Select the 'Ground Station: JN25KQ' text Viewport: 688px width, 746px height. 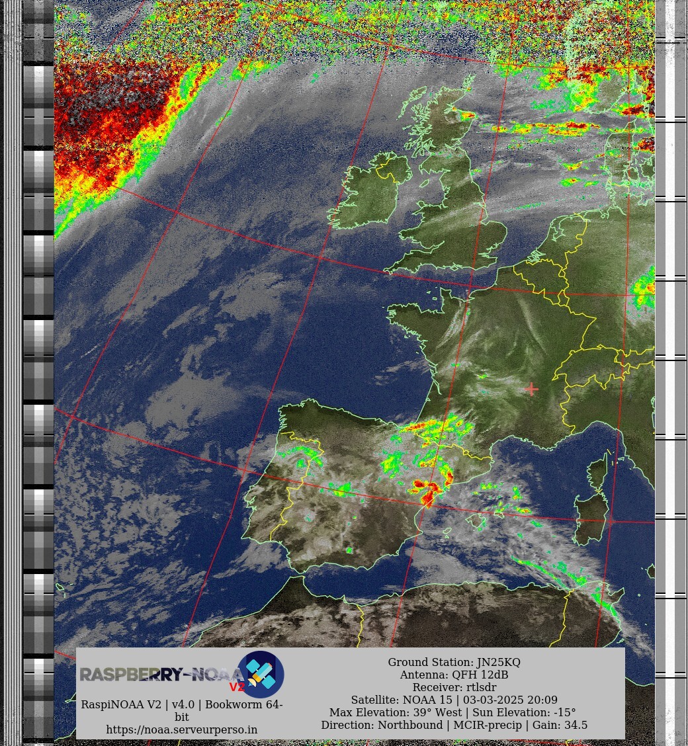point(454,662)
